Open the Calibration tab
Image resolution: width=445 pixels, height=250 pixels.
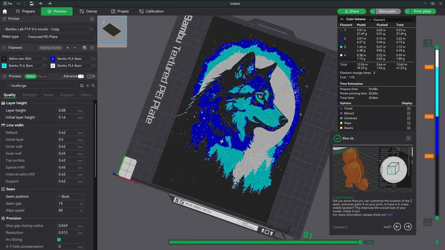point(151,11)
